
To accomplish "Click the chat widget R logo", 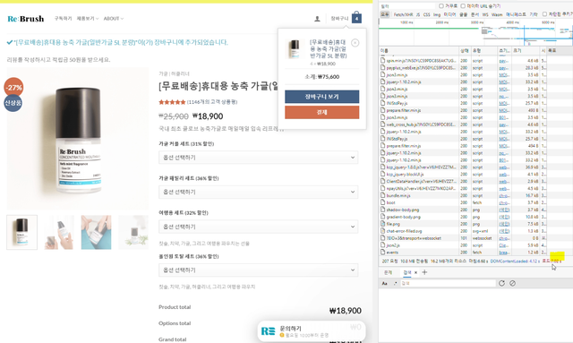I will 268,331.
